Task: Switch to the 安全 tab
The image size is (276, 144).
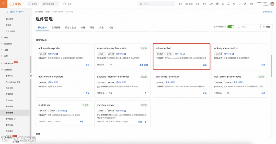Action: coord(101,27)
